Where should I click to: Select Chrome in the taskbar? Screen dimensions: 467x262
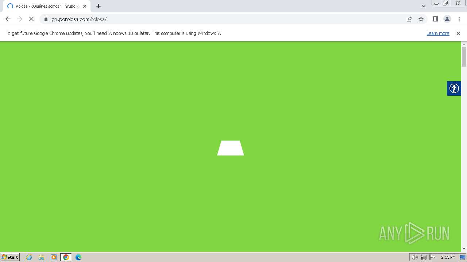66,257
